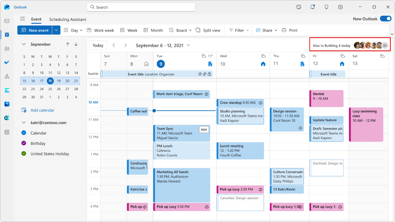Open the PM Lunch event
The width and height of the screenshot is (395, 222).
[181, 151]
